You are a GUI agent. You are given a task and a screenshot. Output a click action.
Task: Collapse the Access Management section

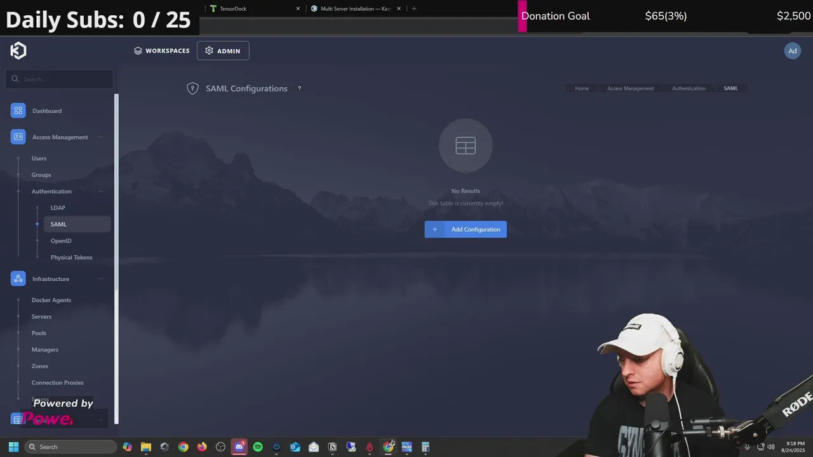pyautogui.click(x=101, y=137)
